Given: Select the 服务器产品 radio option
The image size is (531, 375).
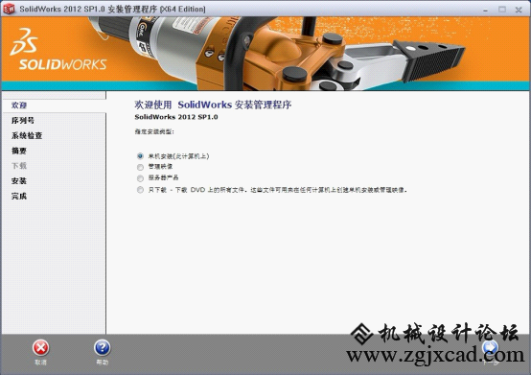Looking at the screenshot, I should coord(140,178).
